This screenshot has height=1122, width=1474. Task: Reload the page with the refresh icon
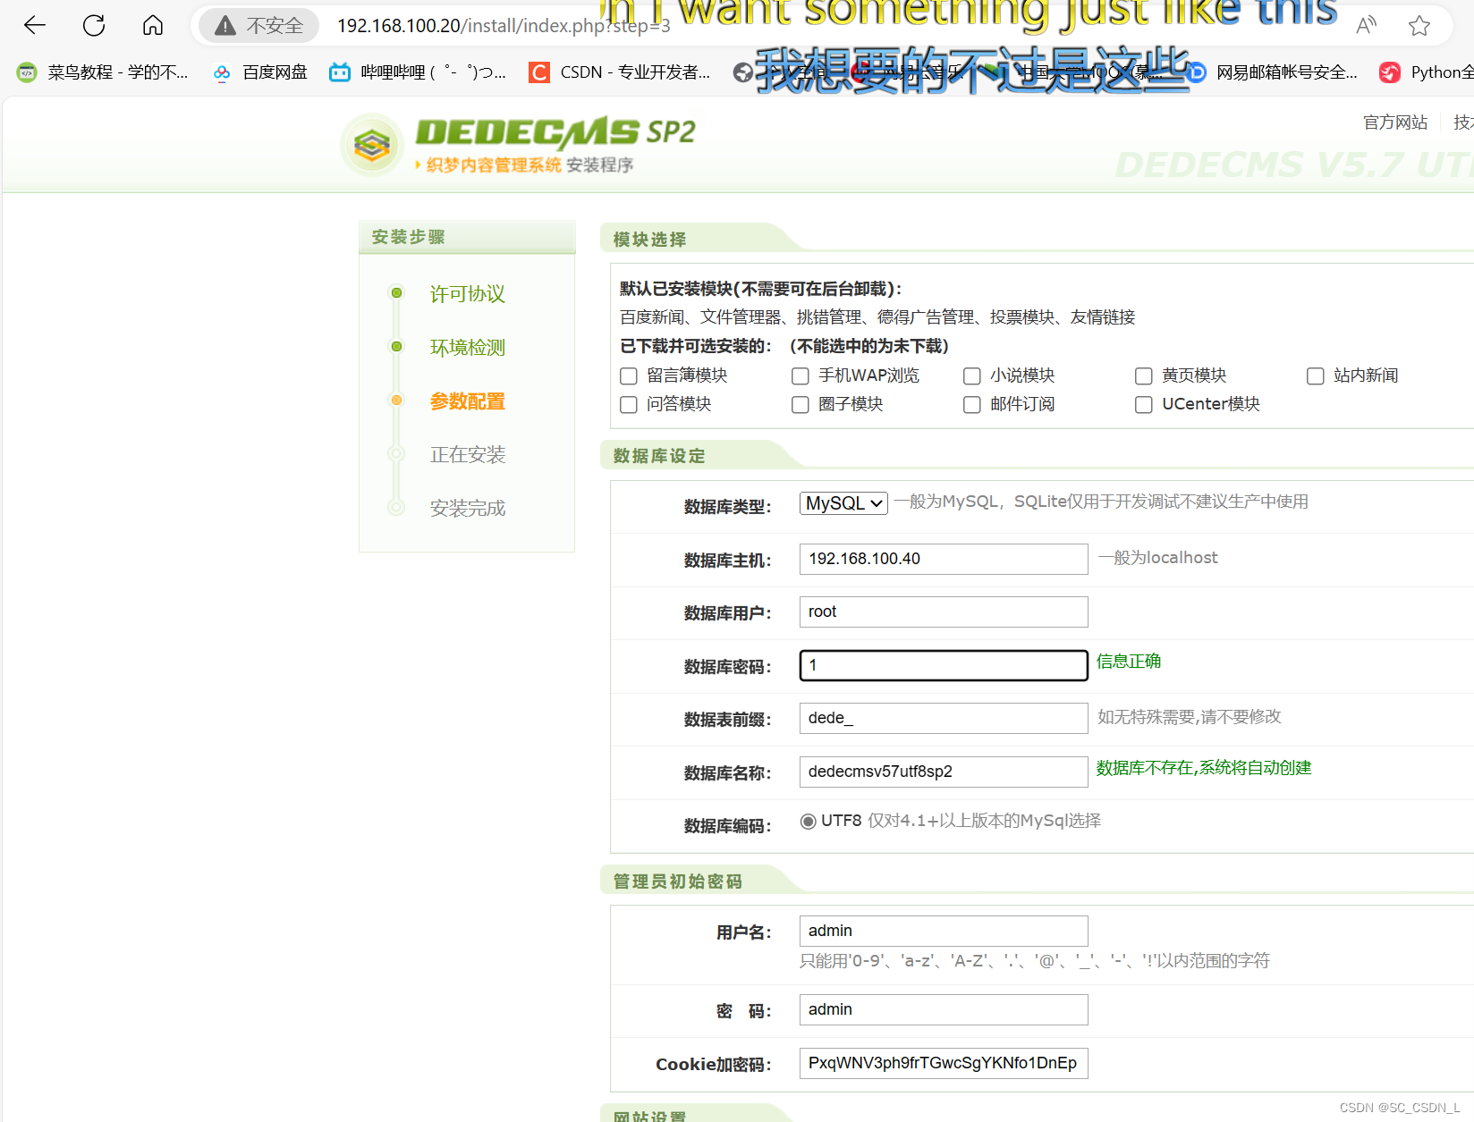point(93,25)
